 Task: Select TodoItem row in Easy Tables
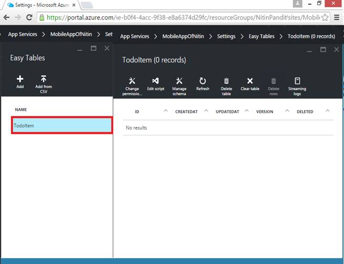point(62,125)
